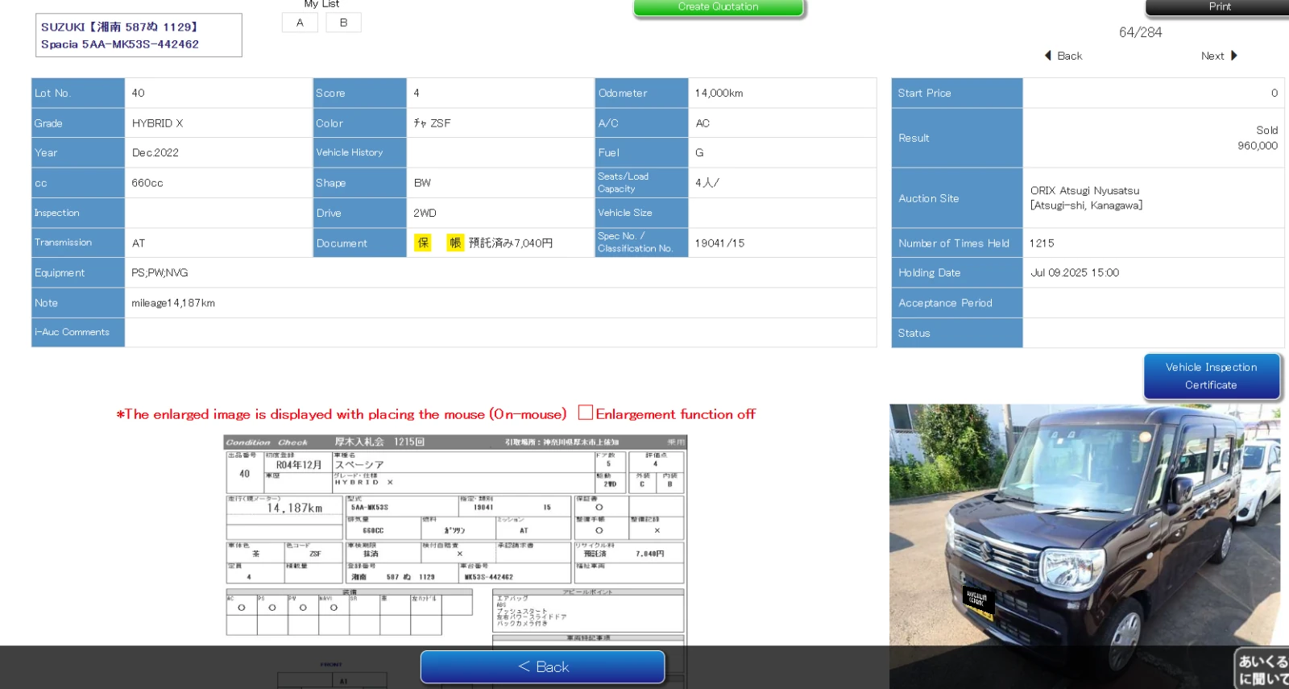
Task: Click the Print button
Action: [x=1218, y=7]
